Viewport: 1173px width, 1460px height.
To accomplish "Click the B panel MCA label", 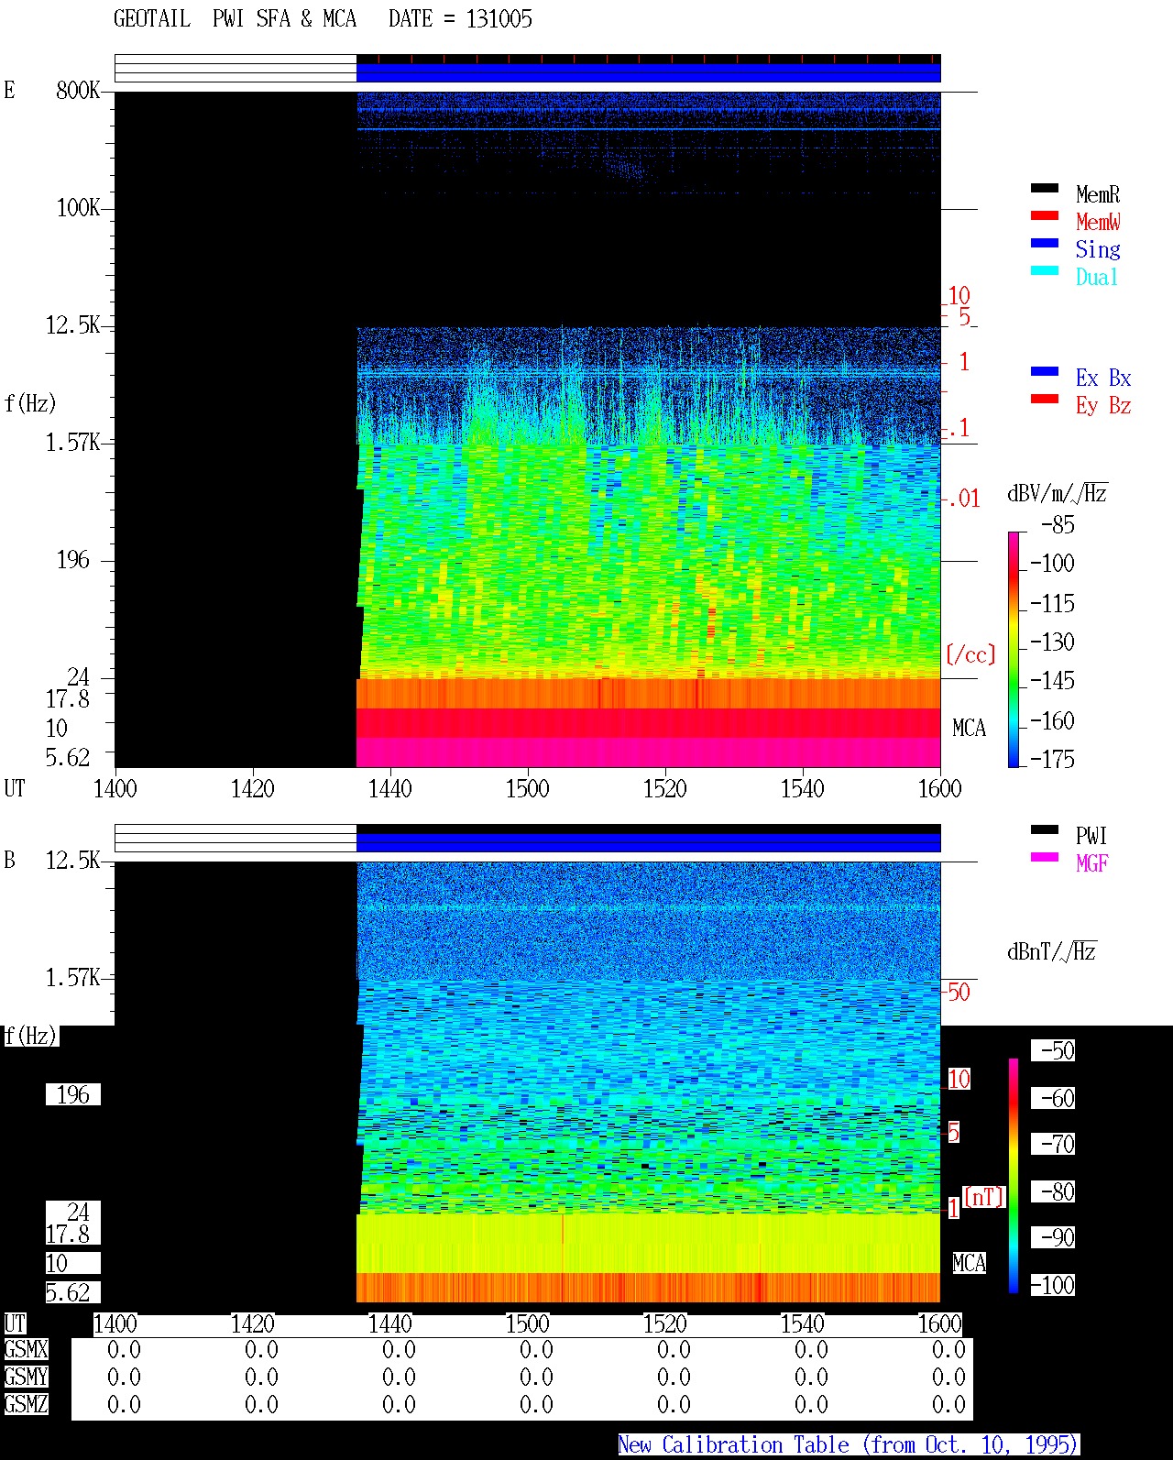I will (970, 1263).
